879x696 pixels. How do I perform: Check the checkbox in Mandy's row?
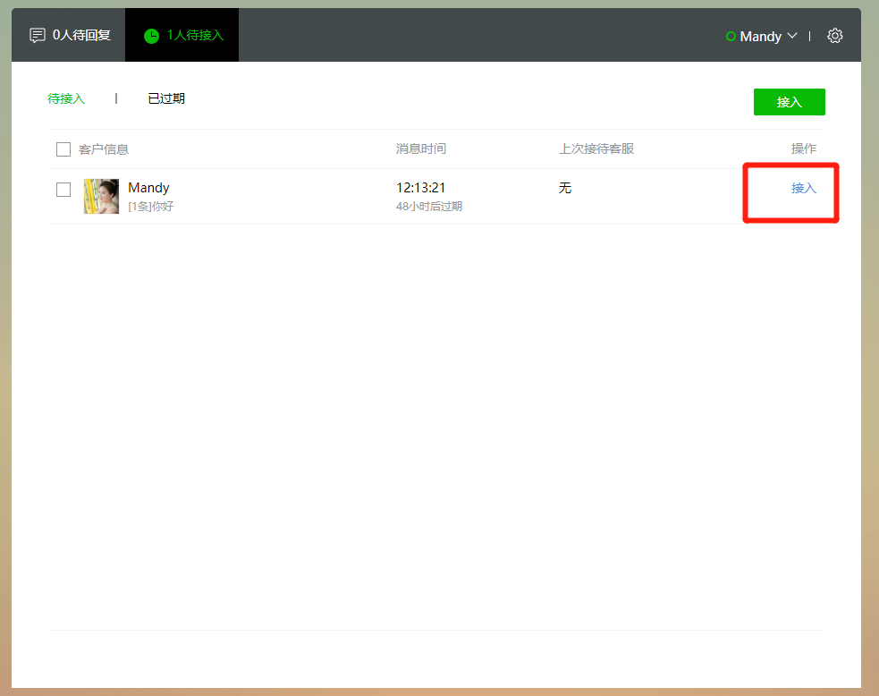pyautogui.click(x=63, y=190)
